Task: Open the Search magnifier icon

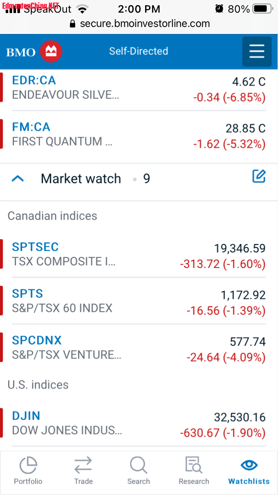Action: tap(139, 465)
